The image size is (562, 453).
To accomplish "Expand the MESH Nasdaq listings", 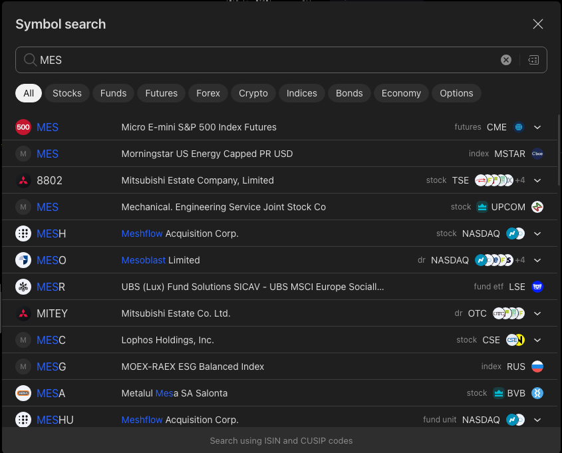I will (x=537, y=233).
